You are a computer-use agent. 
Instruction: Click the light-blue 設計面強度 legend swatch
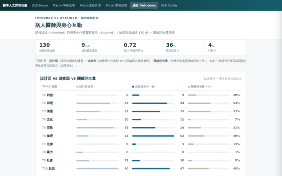78,87
